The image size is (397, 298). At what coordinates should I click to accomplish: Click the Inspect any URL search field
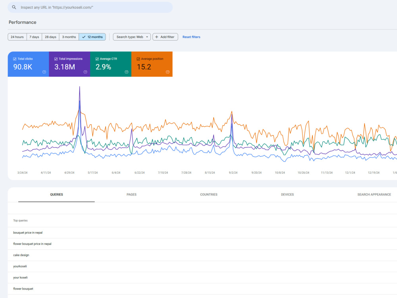click(x=90, y=7)
